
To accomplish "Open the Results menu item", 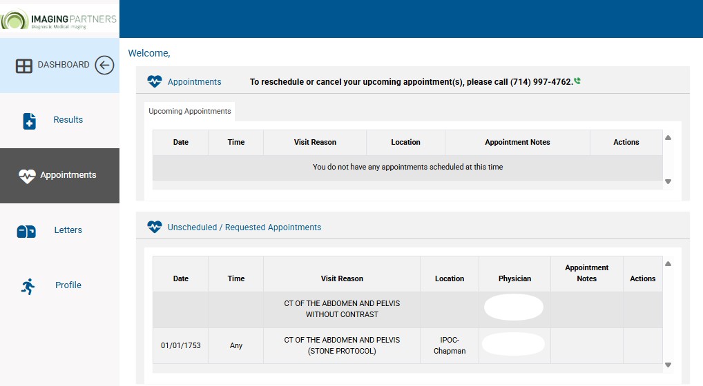I will [x=68, y=120].
